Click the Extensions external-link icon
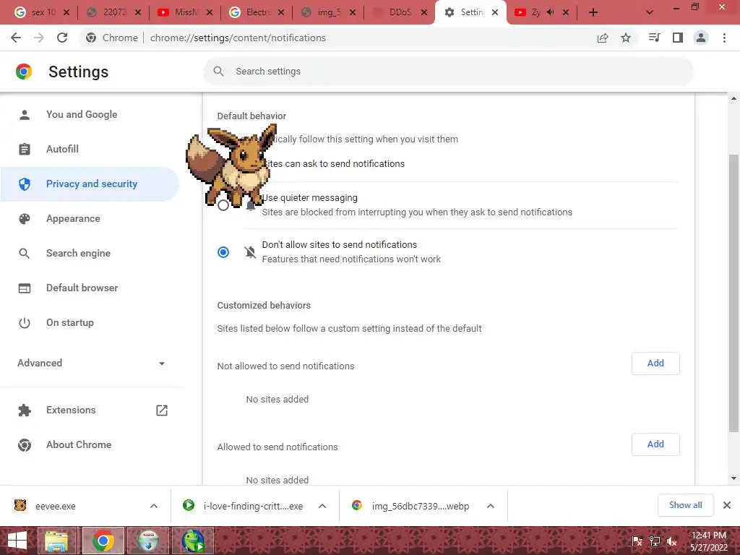Image resolution: width=740 pixels, height=555 pixels. 162,410
